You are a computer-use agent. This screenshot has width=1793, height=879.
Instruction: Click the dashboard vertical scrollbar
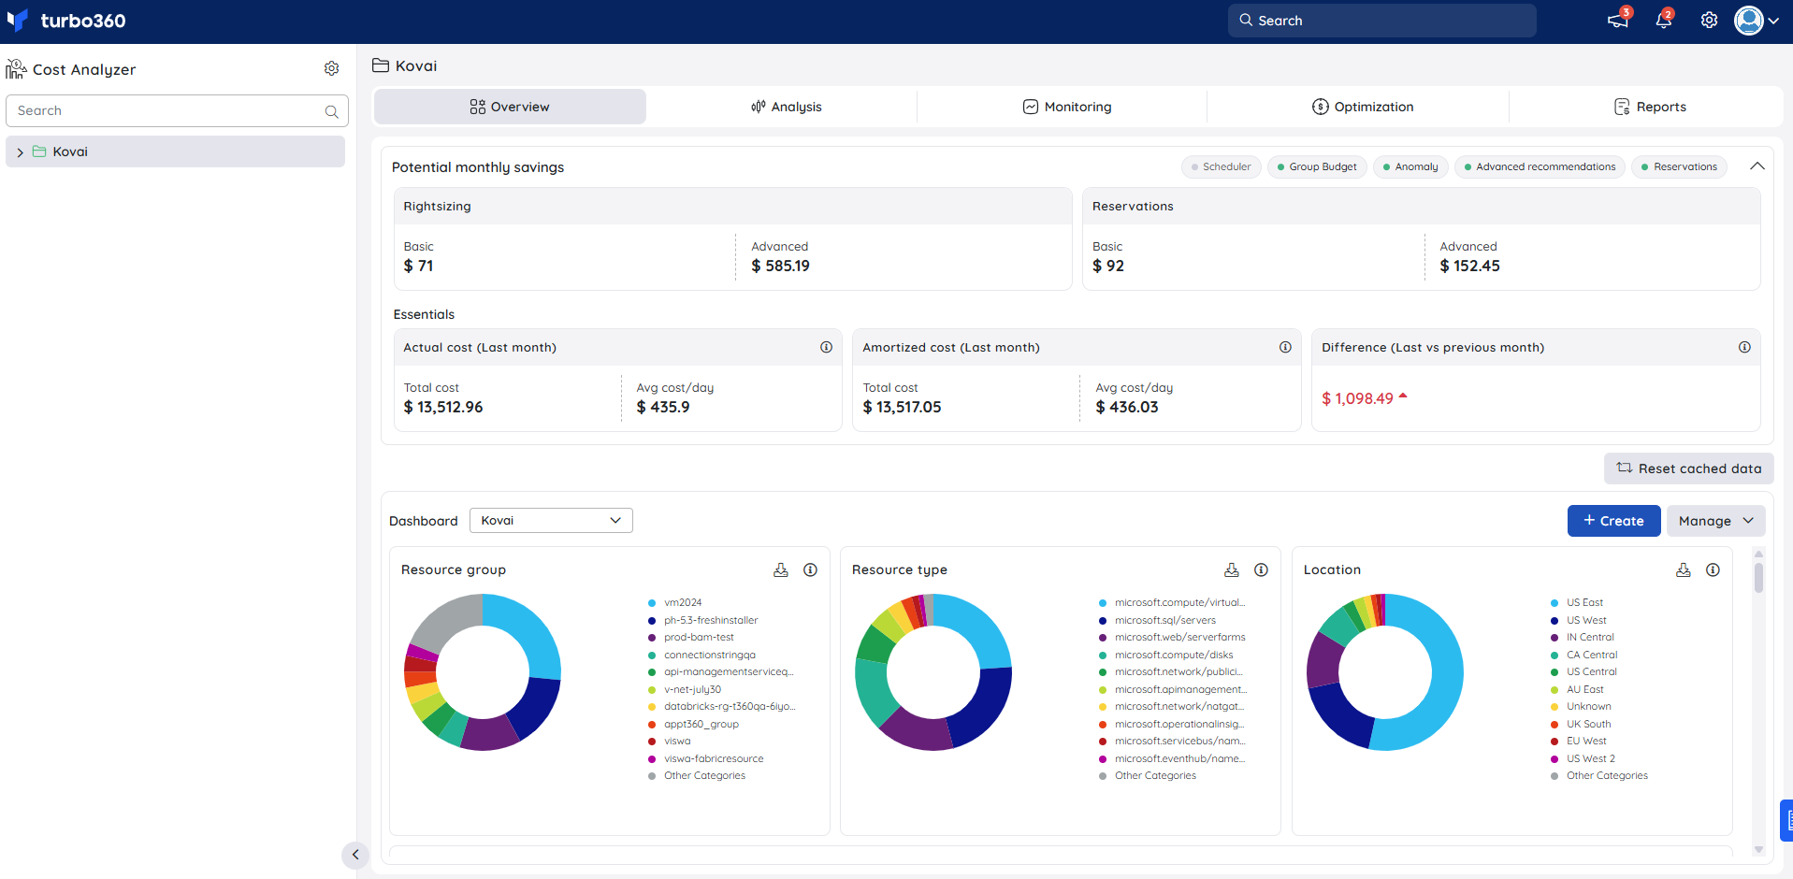click(1758, 577)
